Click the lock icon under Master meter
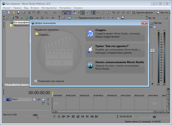This screenshot has width=172, height=125. click(x=152, y=84)
